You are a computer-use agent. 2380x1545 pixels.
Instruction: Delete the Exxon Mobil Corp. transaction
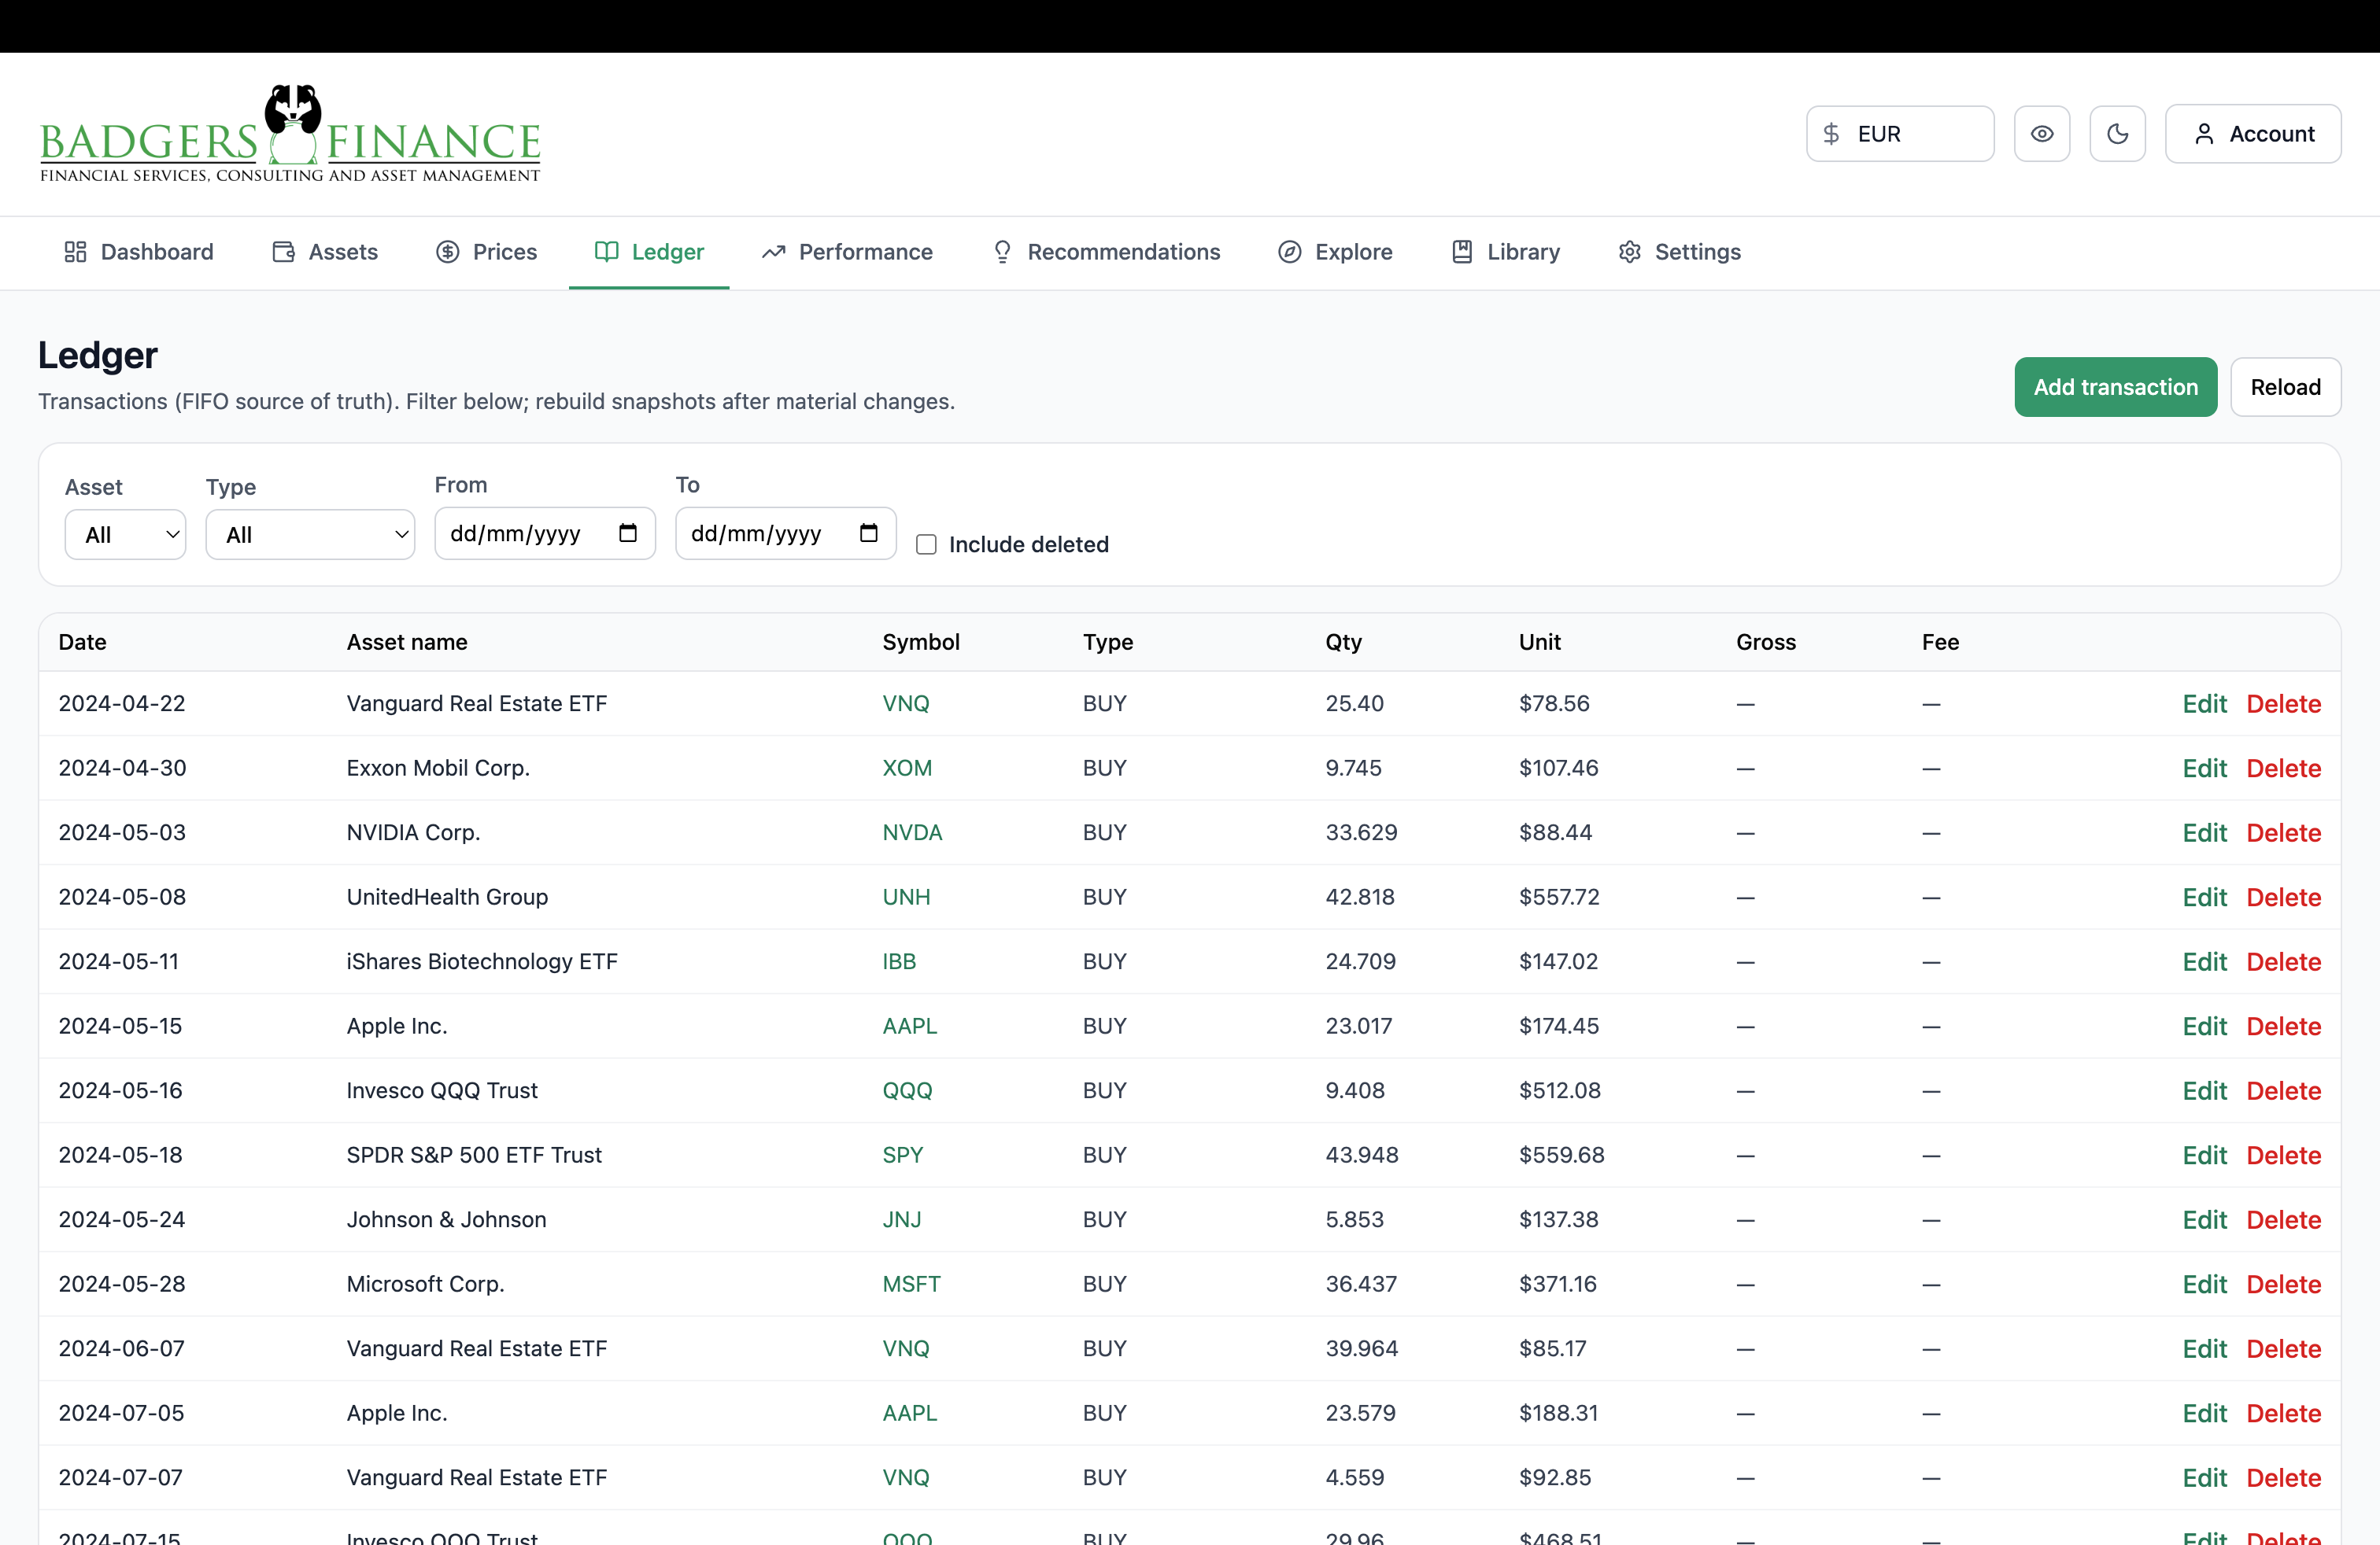coord(2283,769)
